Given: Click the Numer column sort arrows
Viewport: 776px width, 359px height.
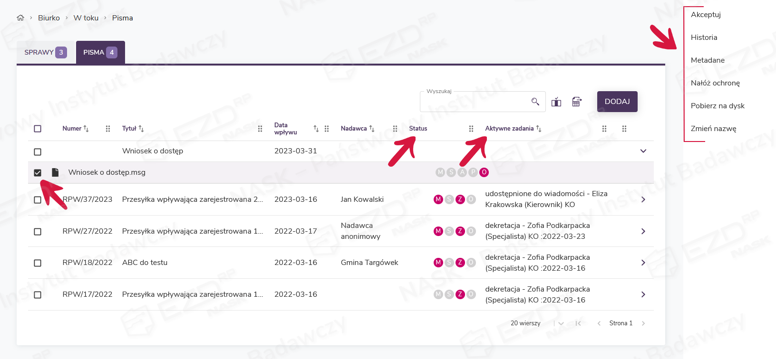Looking at the screenshot, I should 86,129.
